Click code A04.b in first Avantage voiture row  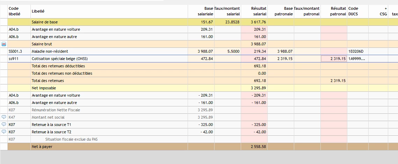tap(14, 29)
